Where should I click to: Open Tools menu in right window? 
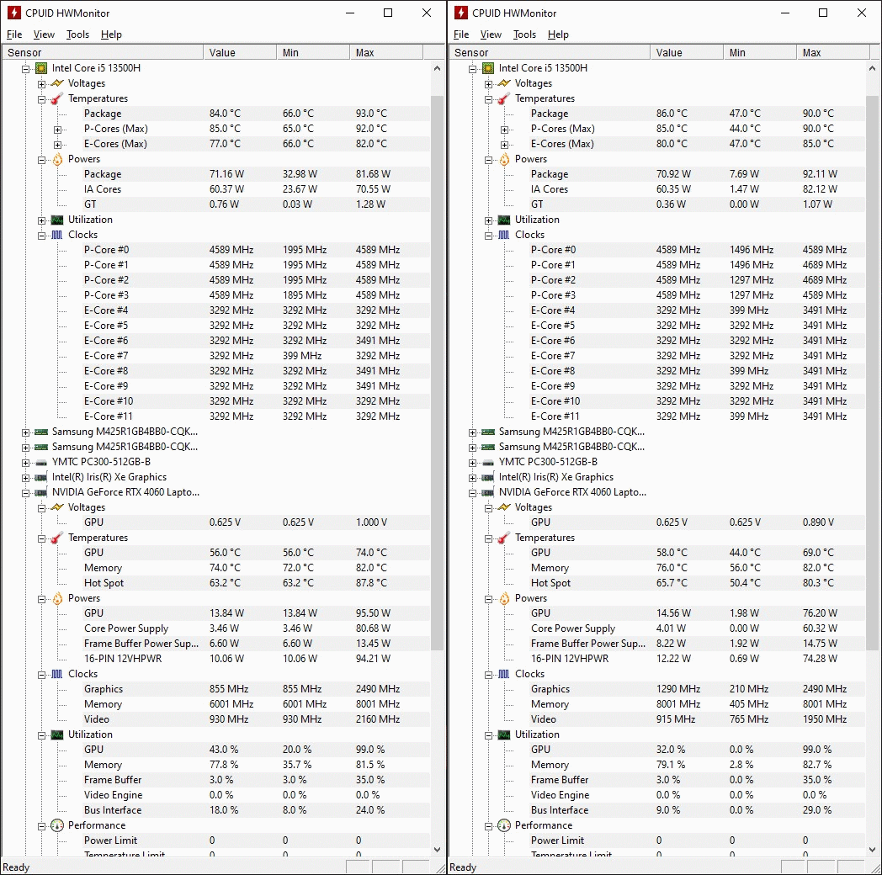[x=524, y=34]
